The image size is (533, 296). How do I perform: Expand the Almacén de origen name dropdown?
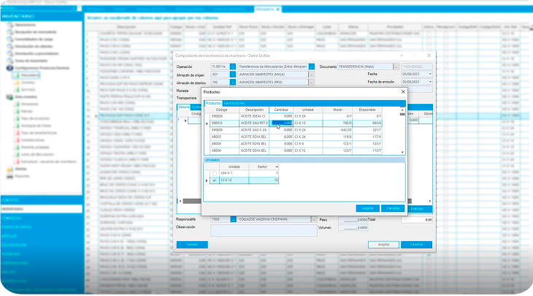[x=312, y=74]
